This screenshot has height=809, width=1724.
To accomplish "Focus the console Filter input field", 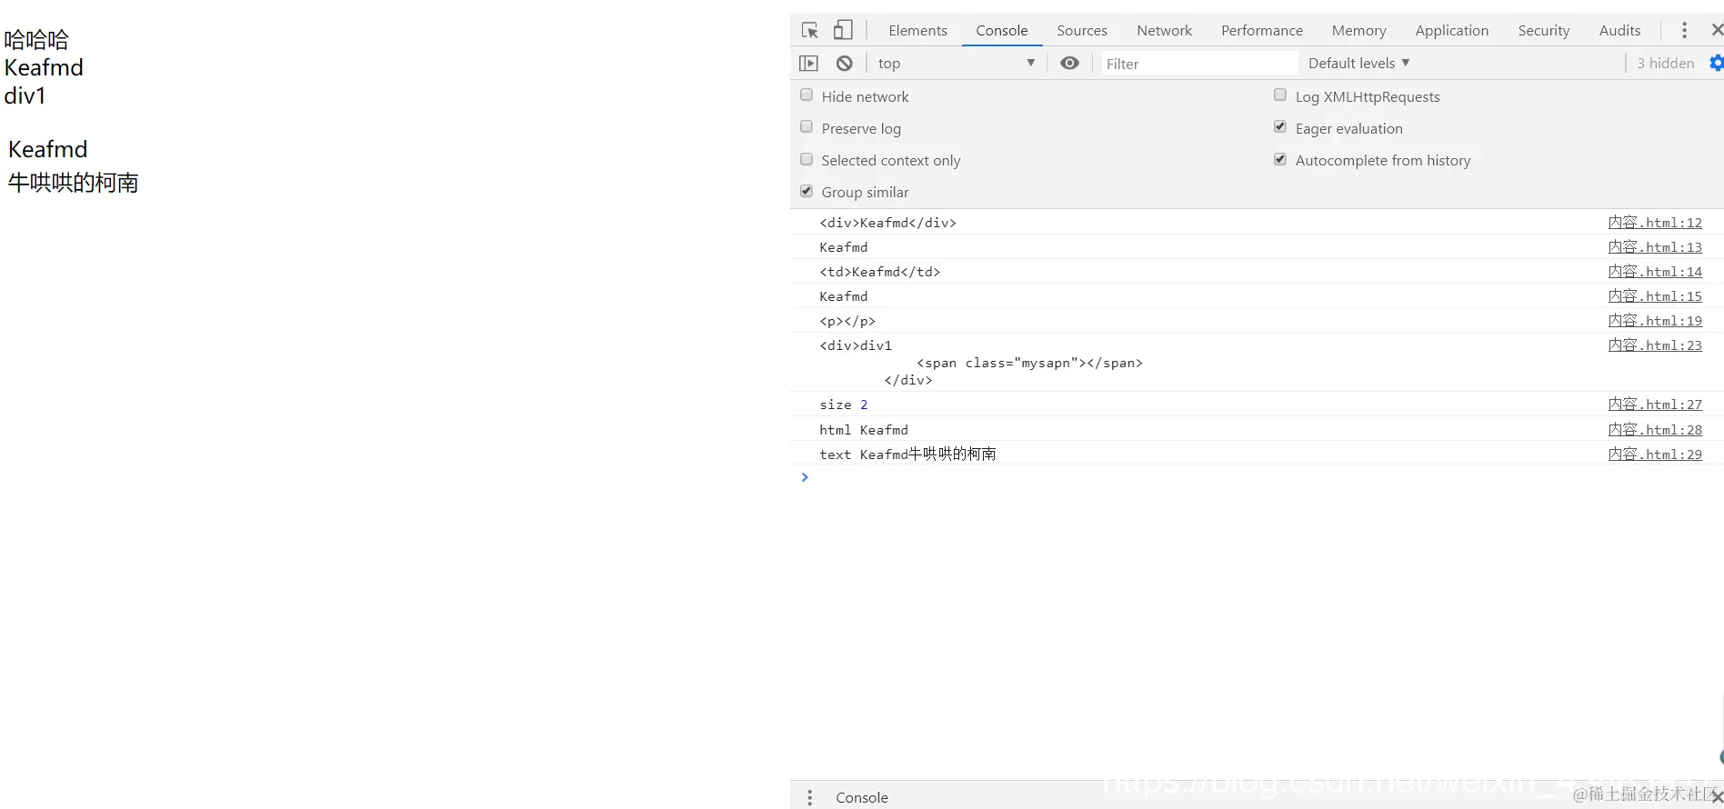I will coord(1199,63).
